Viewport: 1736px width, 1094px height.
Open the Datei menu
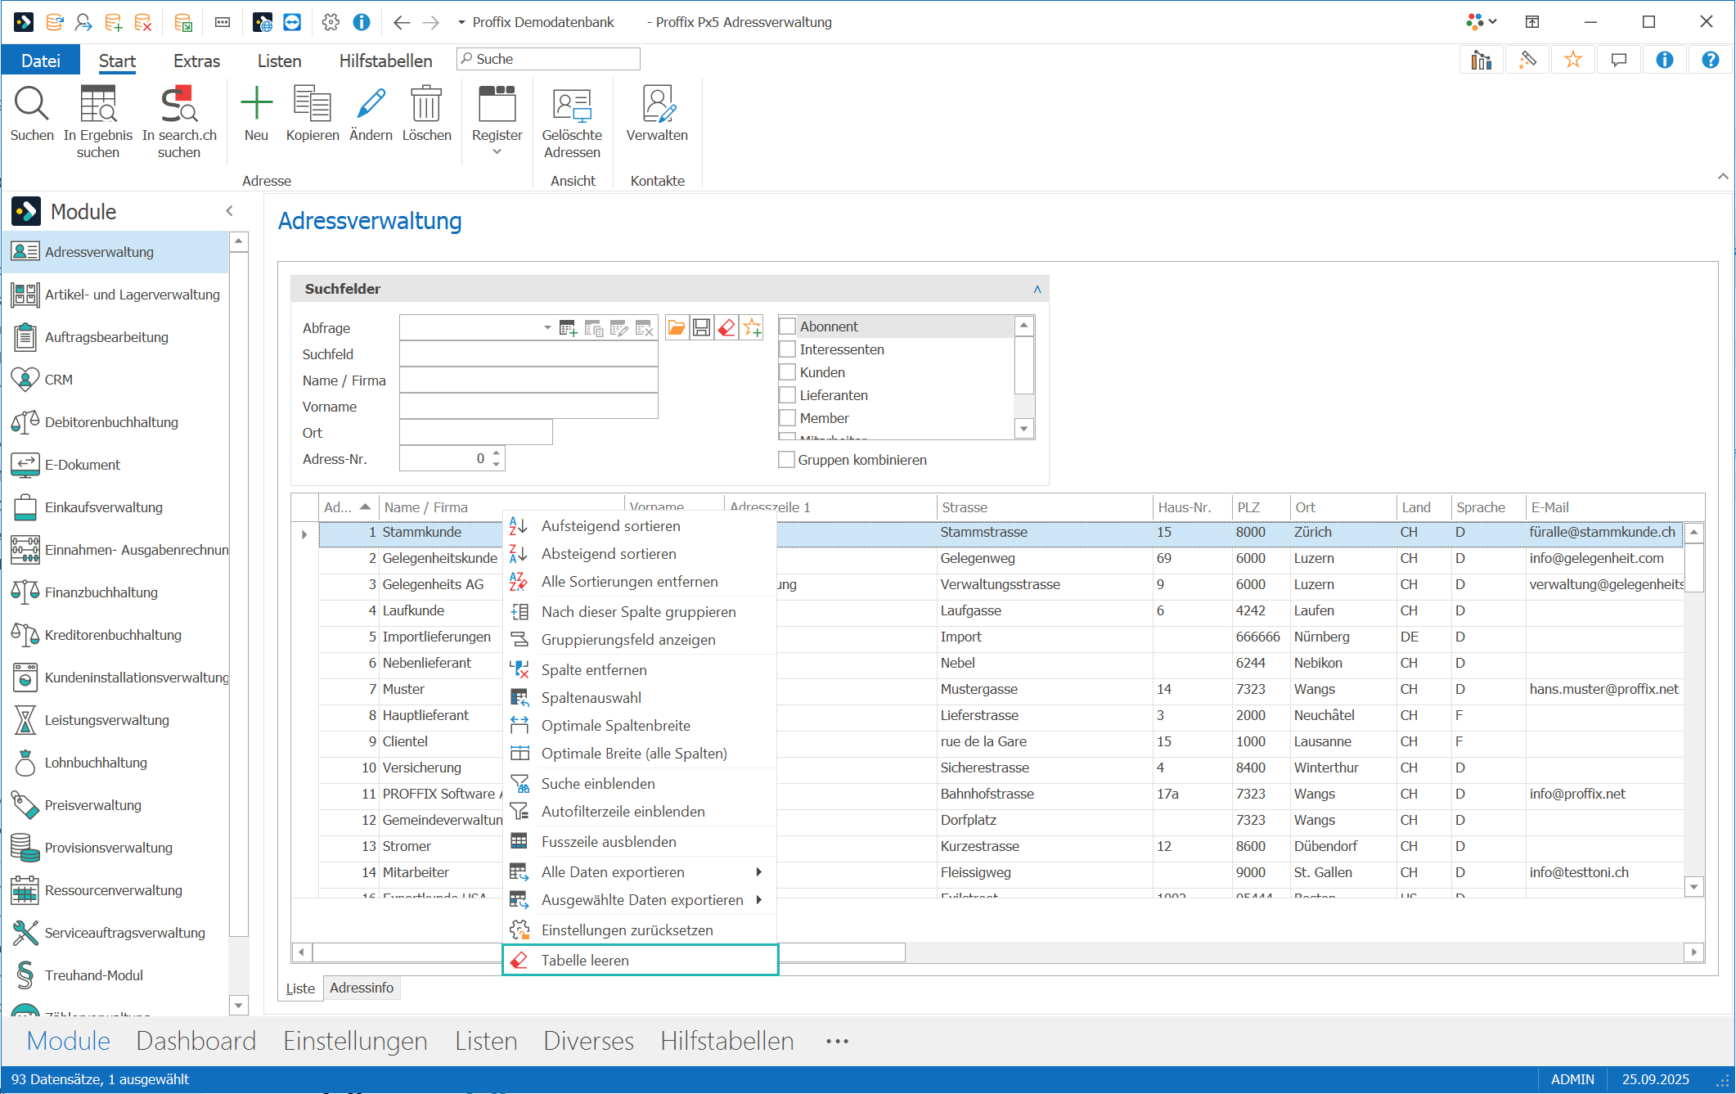40,61
